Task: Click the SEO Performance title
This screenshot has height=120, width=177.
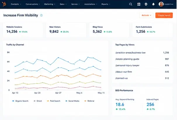Action: [x=124, y=90]
